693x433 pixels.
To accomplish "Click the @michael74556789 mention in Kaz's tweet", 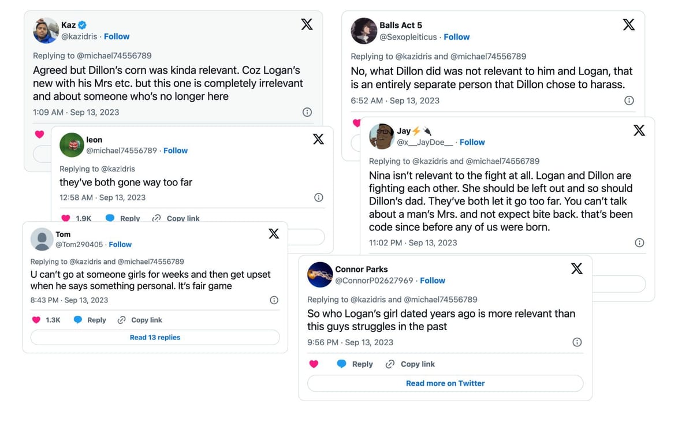I will tap(114, 56).
